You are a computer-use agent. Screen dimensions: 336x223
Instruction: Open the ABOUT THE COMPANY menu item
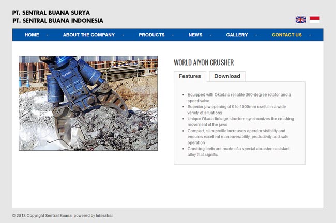[89, 35]
